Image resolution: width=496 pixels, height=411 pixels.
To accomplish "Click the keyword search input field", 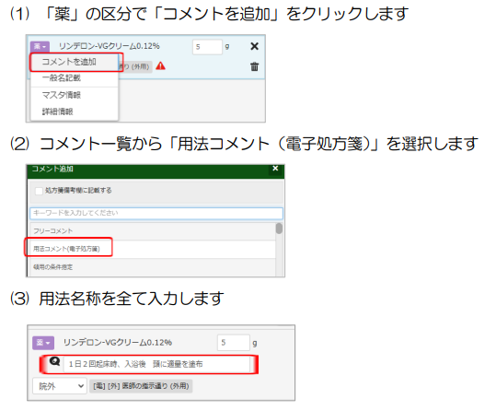I will click(x=156, y=213).
